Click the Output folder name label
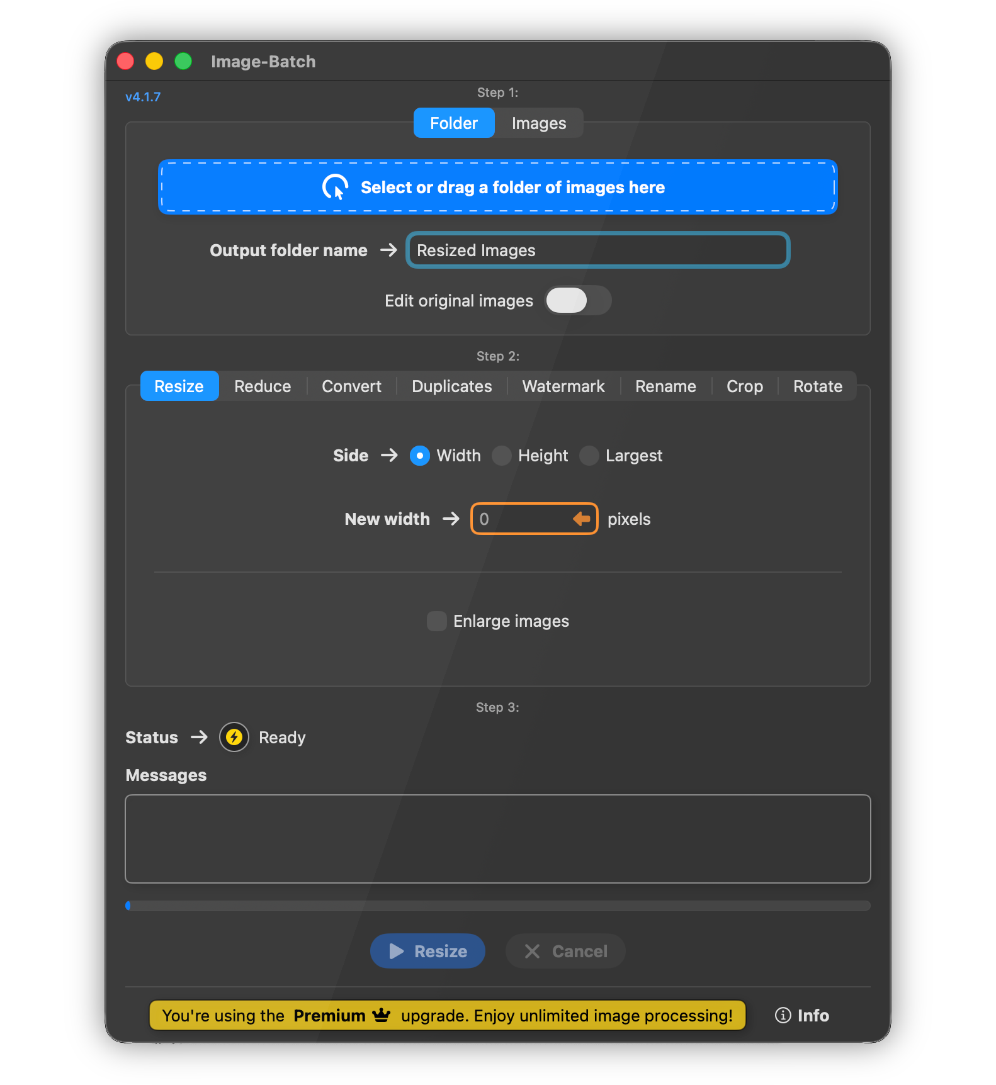The width and height of the screenshot is (996, 1085). [x=288, y=250]
